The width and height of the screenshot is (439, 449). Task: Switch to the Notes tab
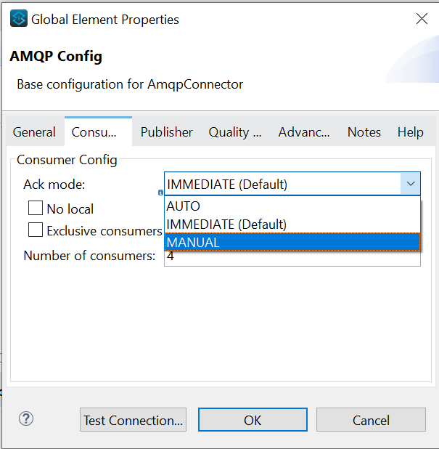click(364, 132)
